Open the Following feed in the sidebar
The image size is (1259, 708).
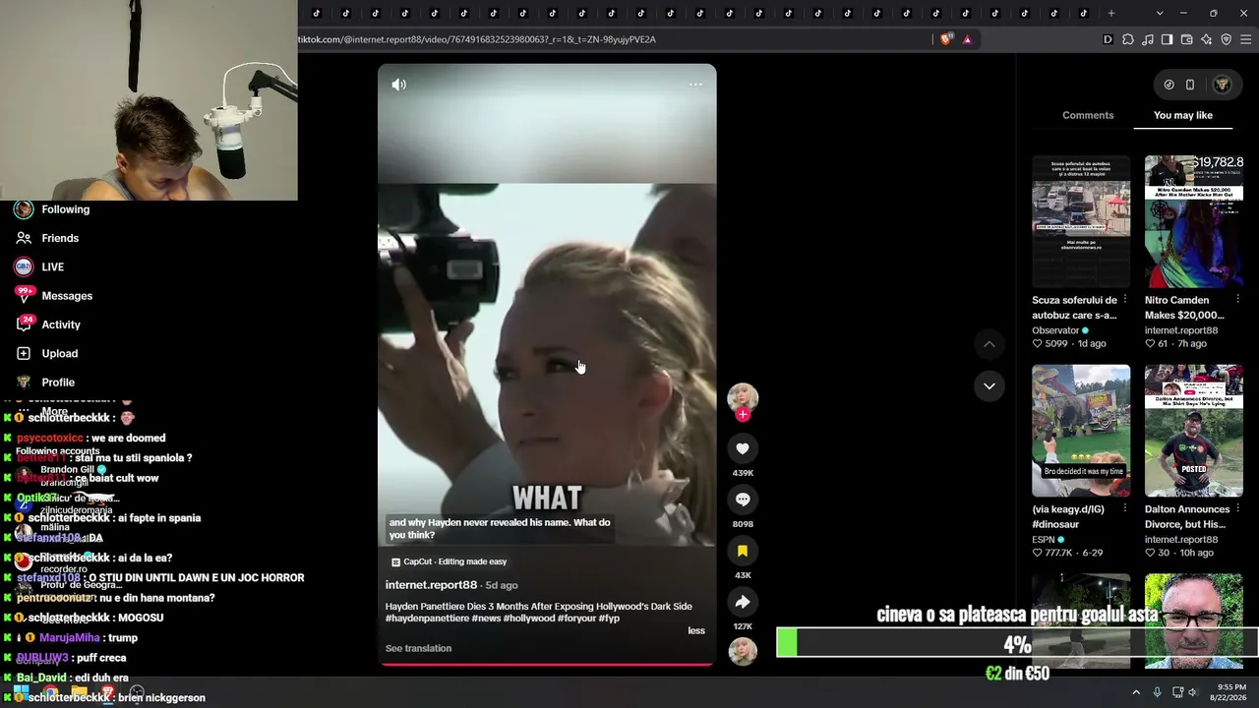tap(65, 209)
